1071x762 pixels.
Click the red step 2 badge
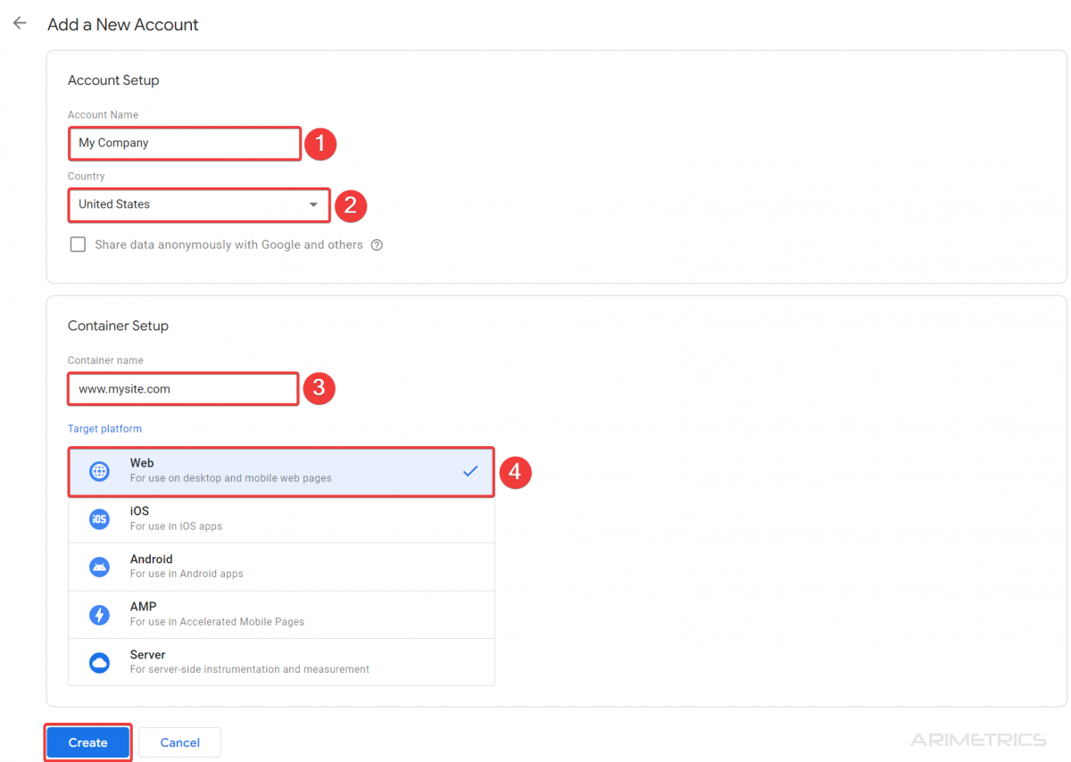(351, 205)
